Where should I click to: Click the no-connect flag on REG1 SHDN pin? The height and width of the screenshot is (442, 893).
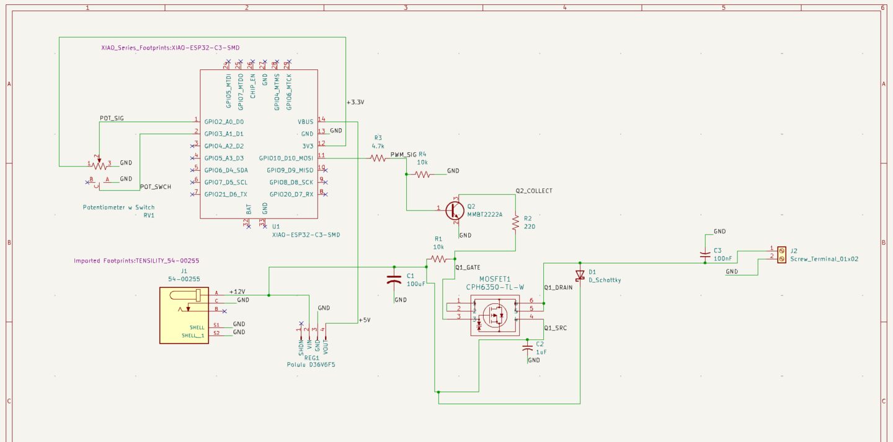tap(301, 323)
